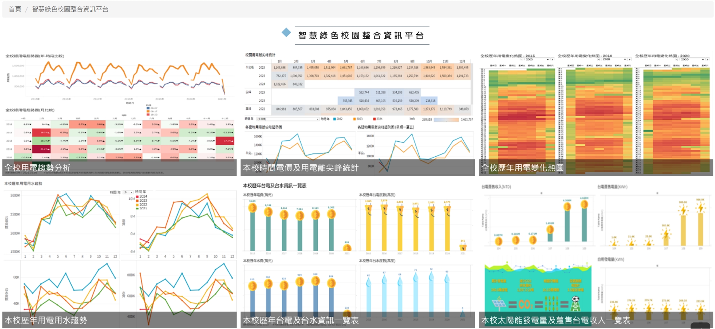Click the red 2024 legend swatch in peak statistics
Image resolution: width=715 pixels, height=329 pixels.
click(x=375, y=119)
